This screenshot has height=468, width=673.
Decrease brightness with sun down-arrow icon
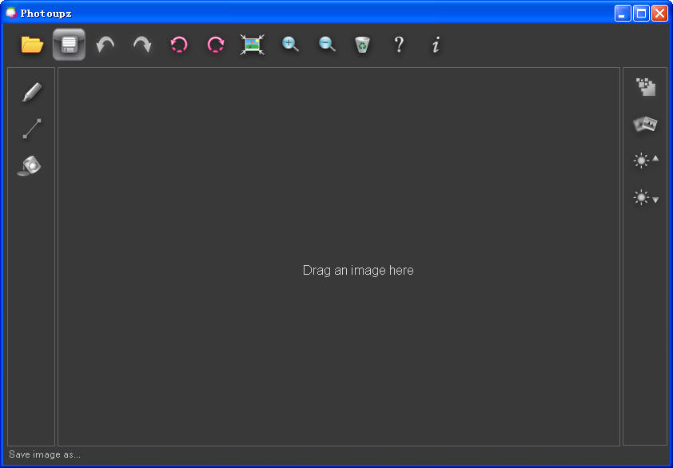tap(646, 198)
